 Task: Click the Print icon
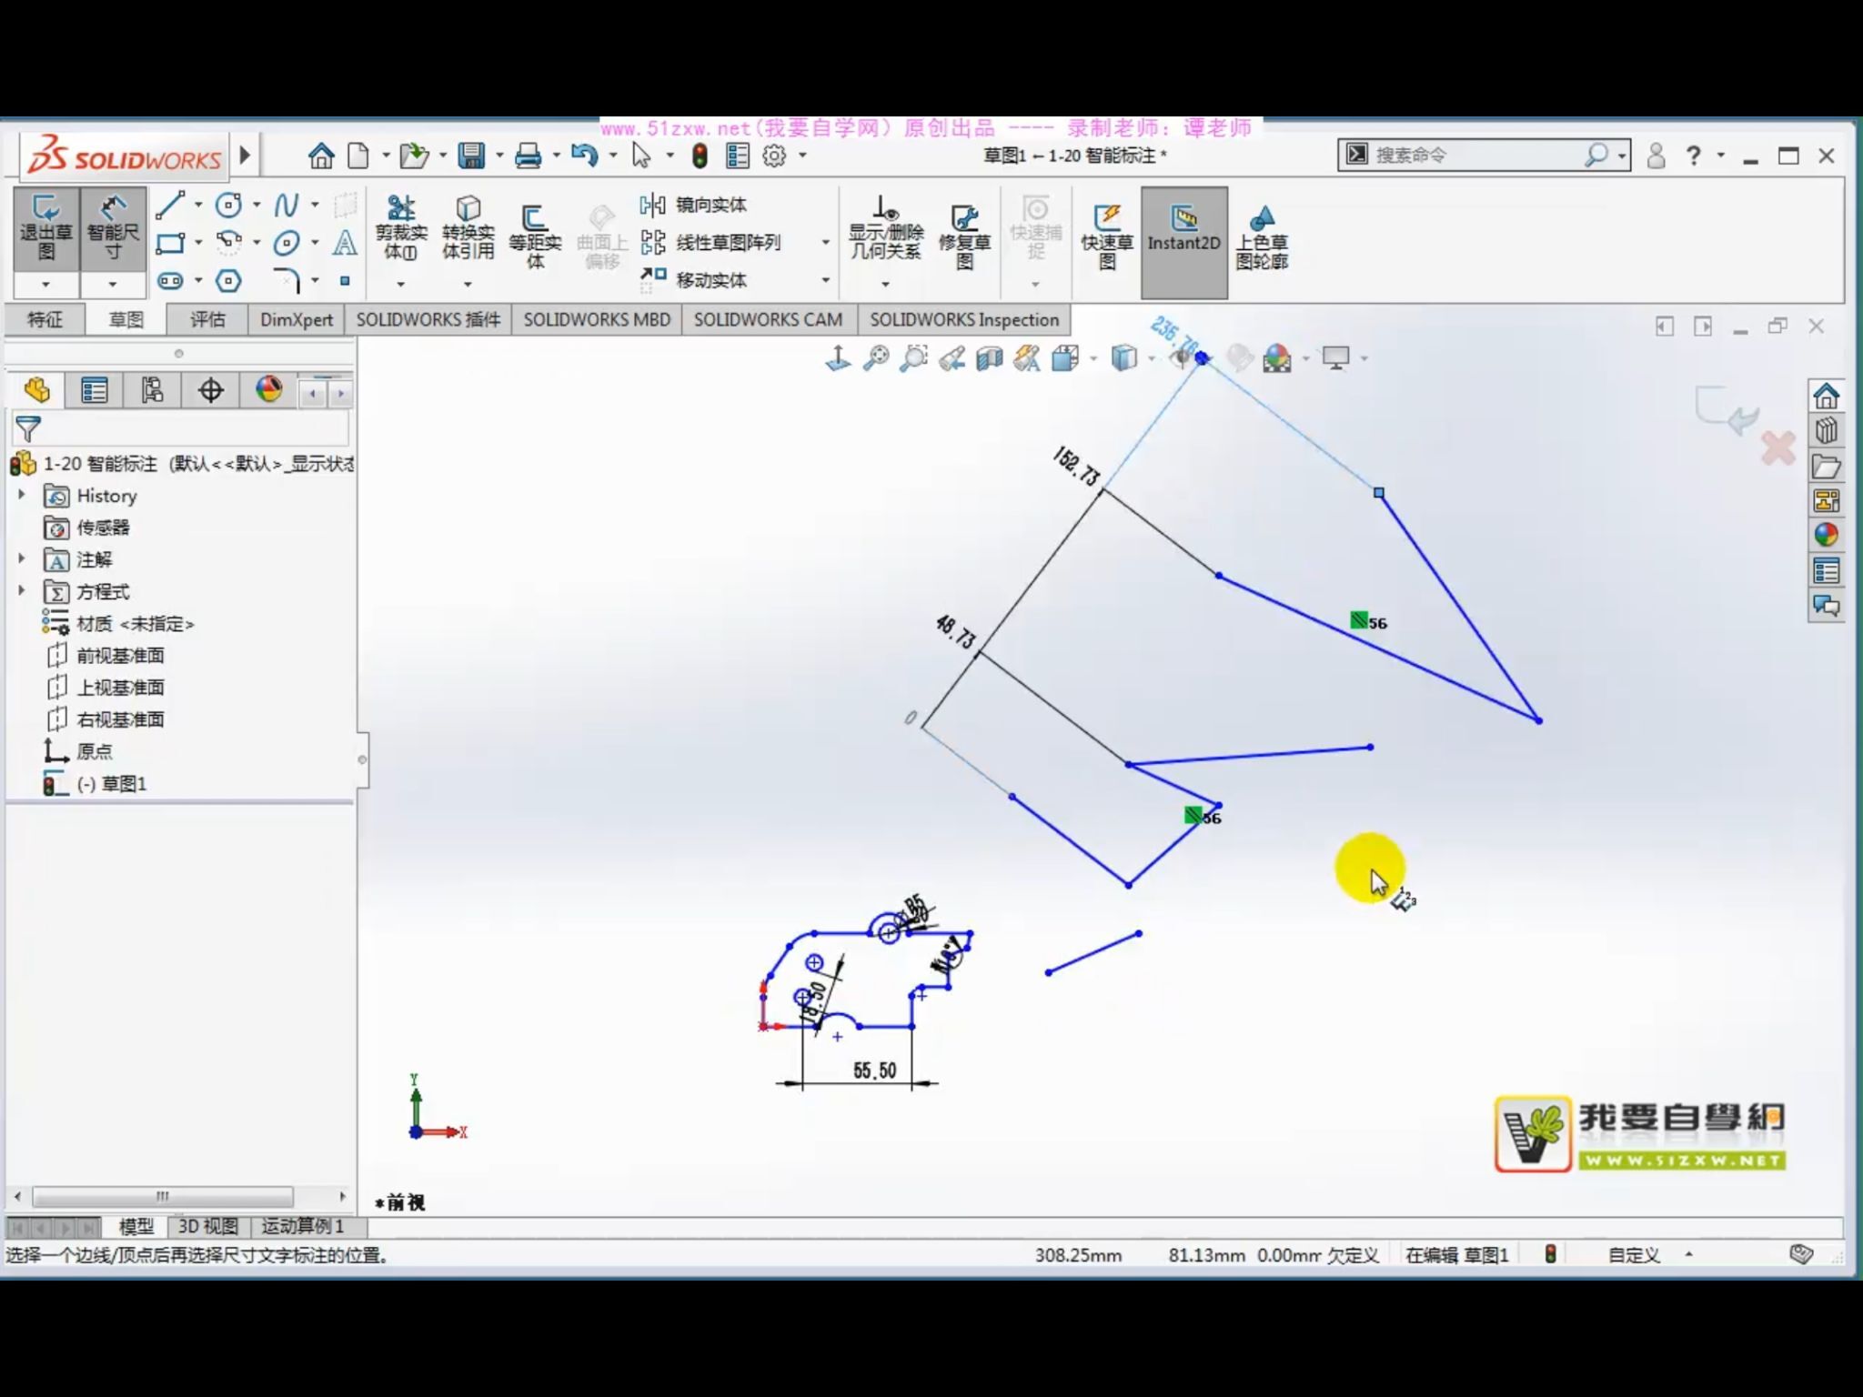(x=528, y=156)
